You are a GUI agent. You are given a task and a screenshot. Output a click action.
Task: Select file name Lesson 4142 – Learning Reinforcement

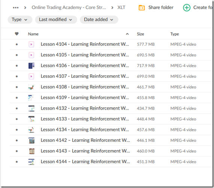[x=85, y=140]
